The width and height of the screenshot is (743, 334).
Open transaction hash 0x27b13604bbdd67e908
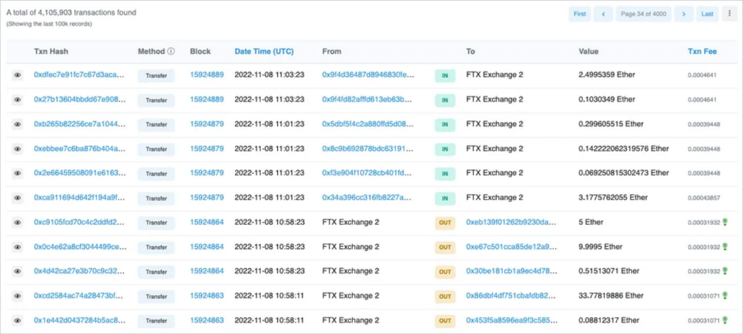point(80,100)
